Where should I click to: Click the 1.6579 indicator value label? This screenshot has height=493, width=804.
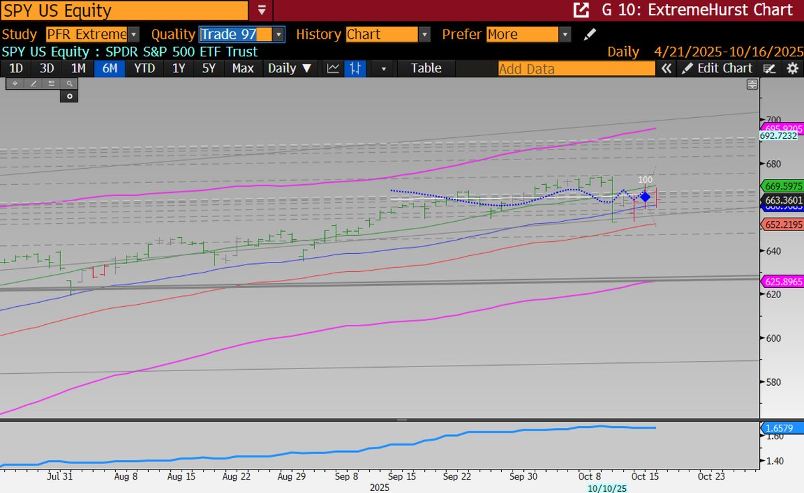783,427
